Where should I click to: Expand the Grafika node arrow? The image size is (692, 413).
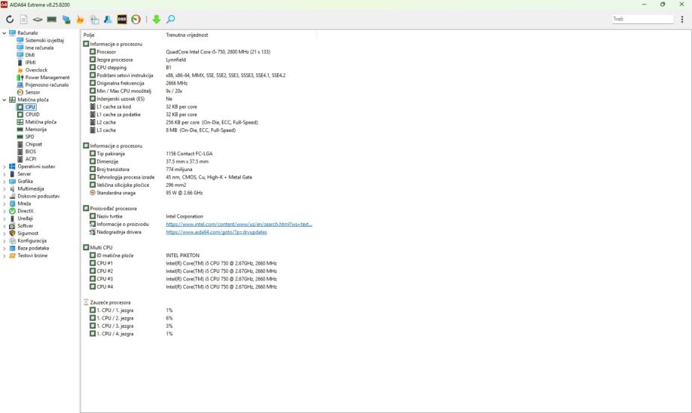pyautogui.click(x=5, y=181)
